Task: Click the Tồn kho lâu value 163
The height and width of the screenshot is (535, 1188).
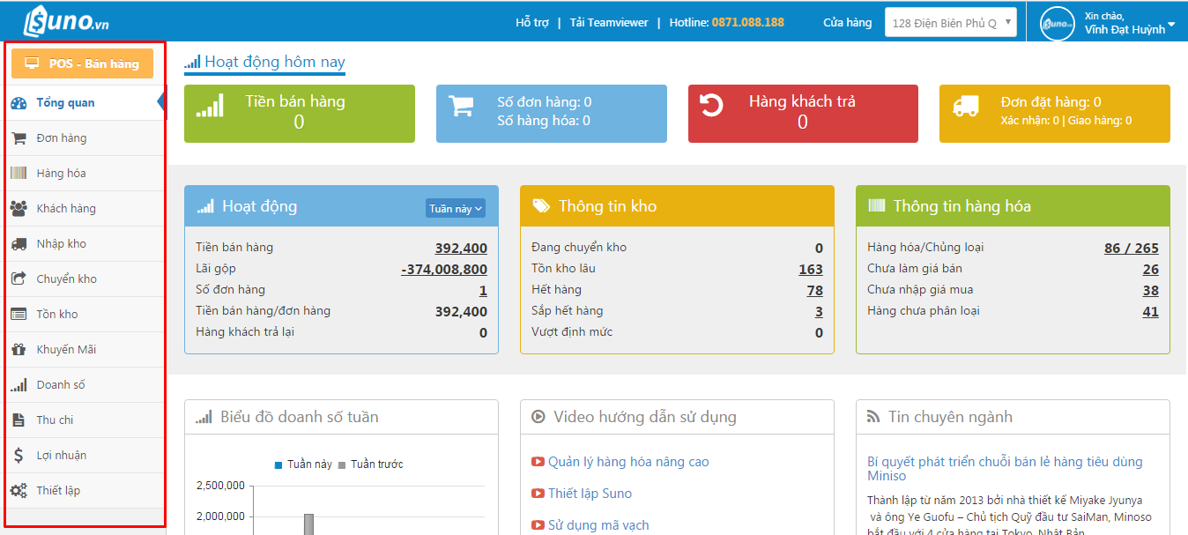Action: coord(811,270)
